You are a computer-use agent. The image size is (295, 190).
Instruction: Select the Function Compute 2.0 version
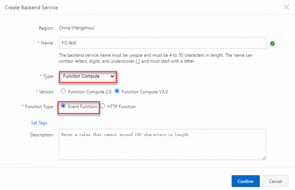pos(63,91)
